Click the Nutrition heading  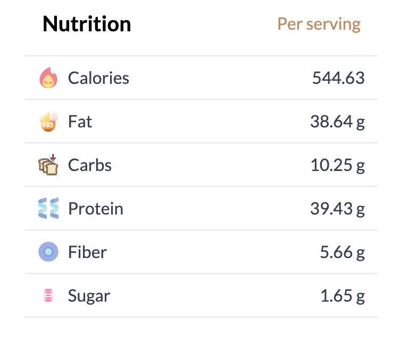(x=87, y=24)
